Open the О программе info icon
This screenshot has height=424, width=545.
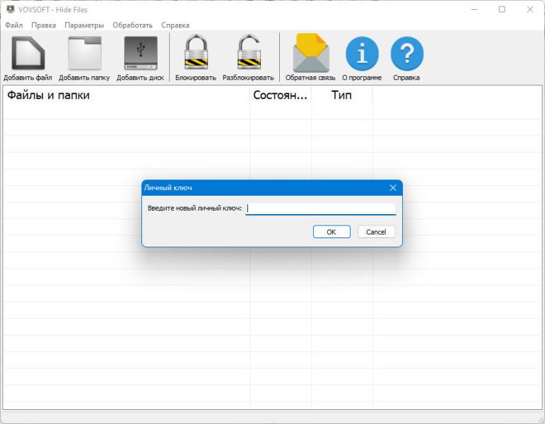pos(362,54)
